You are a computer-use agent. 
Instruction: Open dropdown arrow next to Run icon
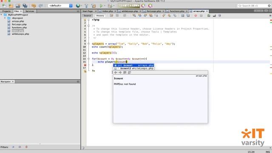[x=105, y=6]
